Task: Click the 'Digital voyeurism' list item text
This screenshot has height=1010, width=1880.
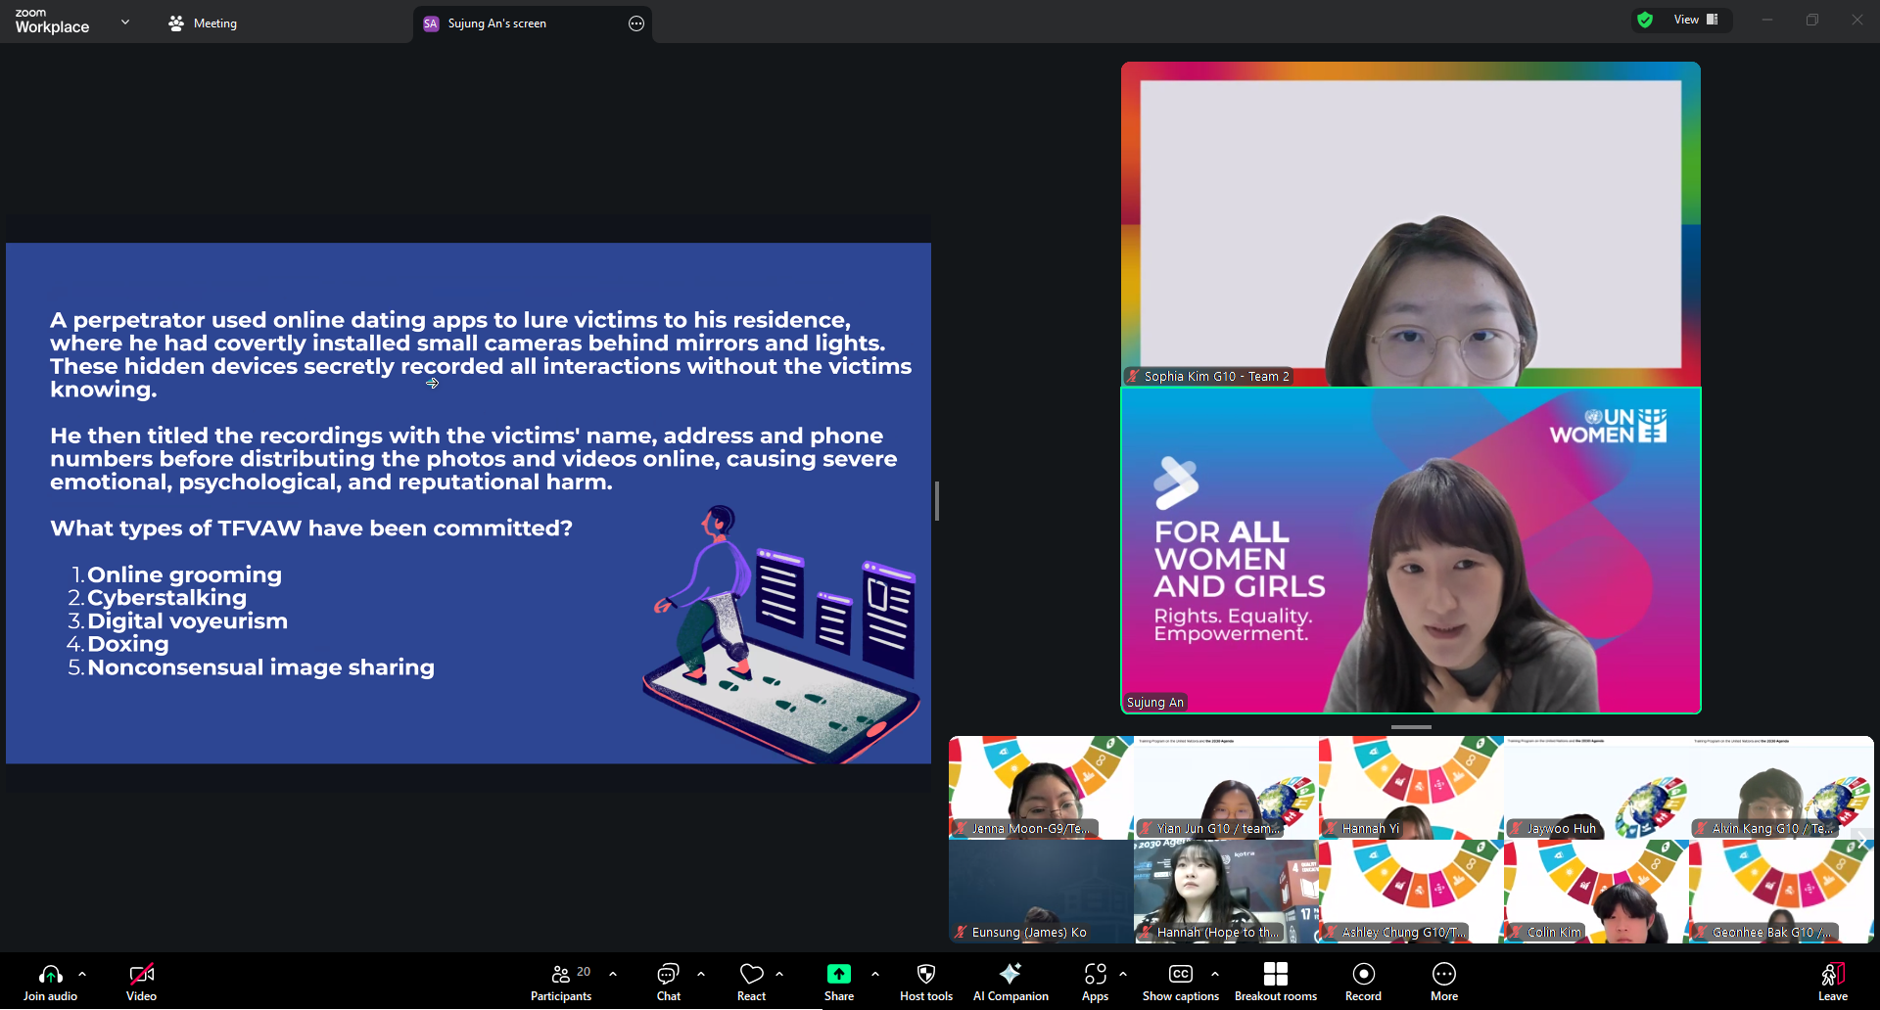Action: click(x=187, y=620)
